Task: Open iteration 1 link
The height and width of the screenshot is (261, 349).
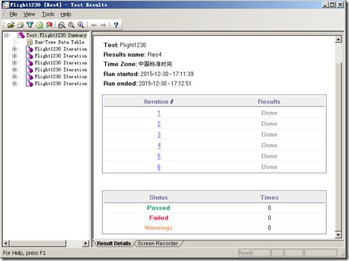Action: tap(159, 113)
